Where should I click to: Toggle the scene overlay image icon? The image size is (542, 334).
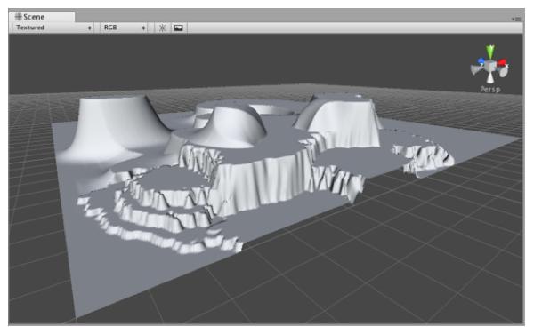[178, 28]
